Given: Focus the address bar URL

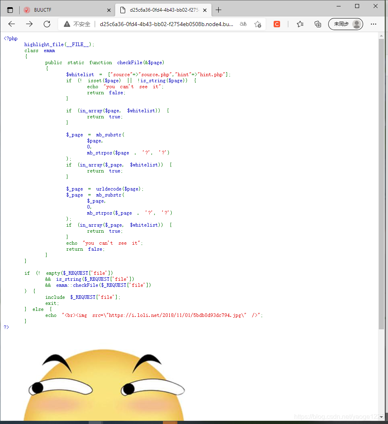Looking at the screenshot, I should pos(167,24).
